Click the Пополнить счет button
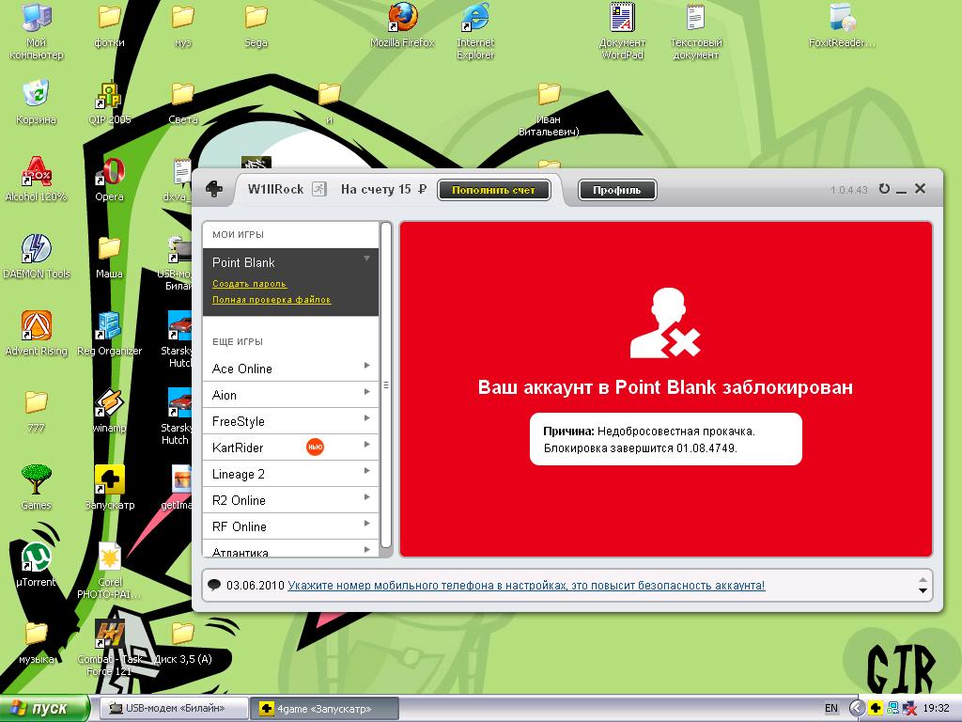 [x=493, y=190]
